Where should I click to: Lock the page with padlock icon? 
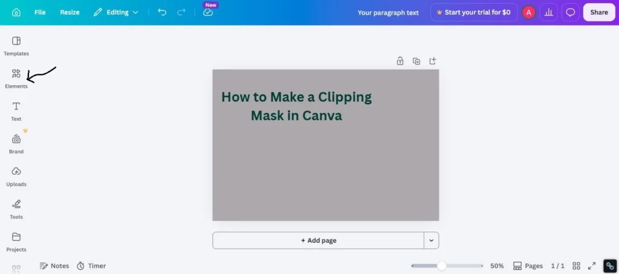coord(400,61)
